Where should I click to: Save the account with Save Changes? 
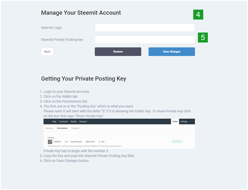(x=172, y=52)
